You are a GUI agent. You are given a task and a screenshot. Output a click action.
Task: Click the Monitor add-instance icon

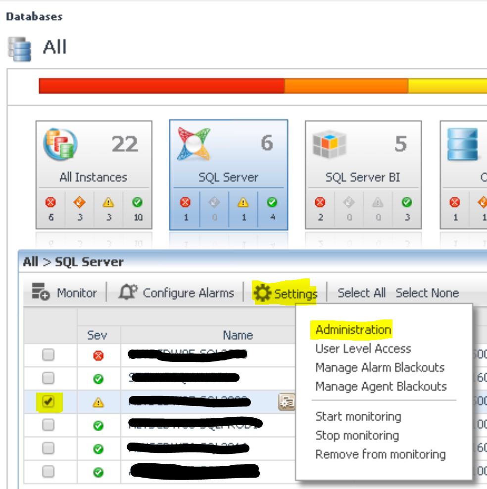(x=41, y=291)
